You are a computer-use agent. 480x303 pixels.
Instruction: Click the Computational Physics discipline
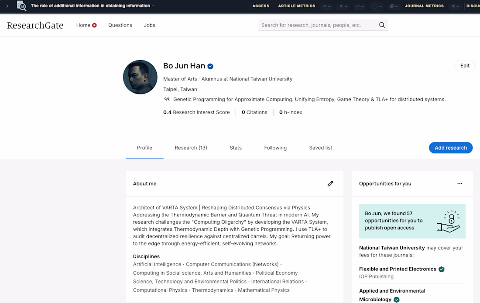tap(160, 290)
